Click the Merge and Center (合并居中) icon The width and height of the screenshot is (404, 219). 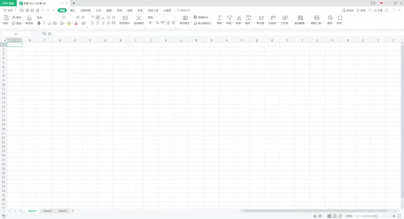pyautogui.click(x=125, y=18)
